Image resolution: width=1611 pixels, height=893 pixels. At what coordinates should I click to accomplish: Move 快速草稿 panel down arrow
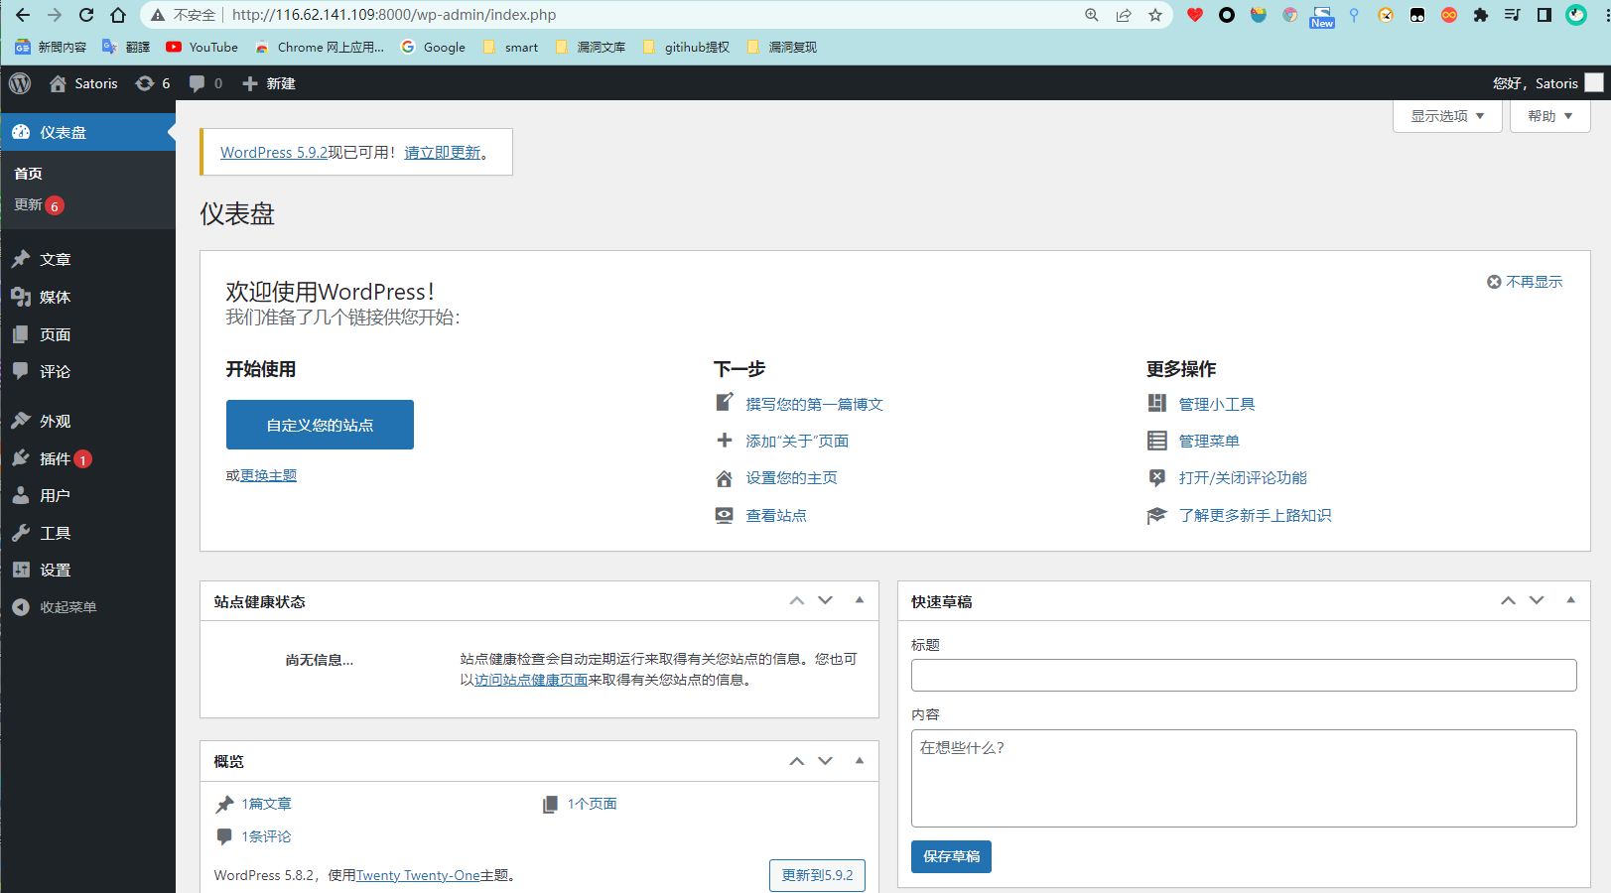tap(1537, 600)
